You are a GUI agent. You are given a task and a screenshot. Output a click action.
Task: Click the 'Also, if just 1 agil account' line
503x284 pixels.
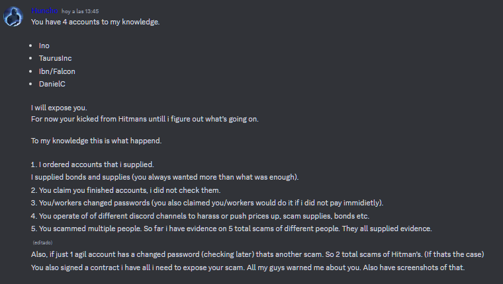257,254
